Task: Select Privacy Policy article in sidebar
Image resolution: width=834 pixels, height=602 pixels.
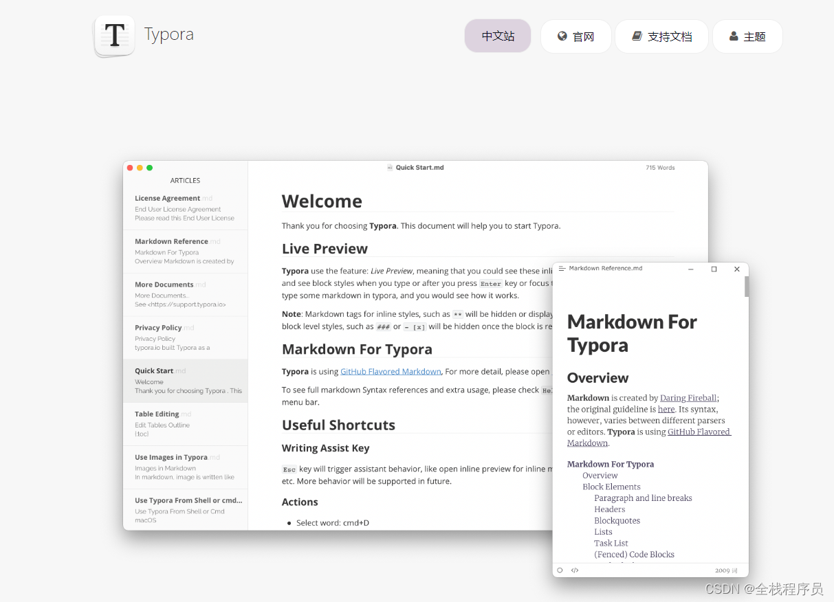Action: point(185,337)
